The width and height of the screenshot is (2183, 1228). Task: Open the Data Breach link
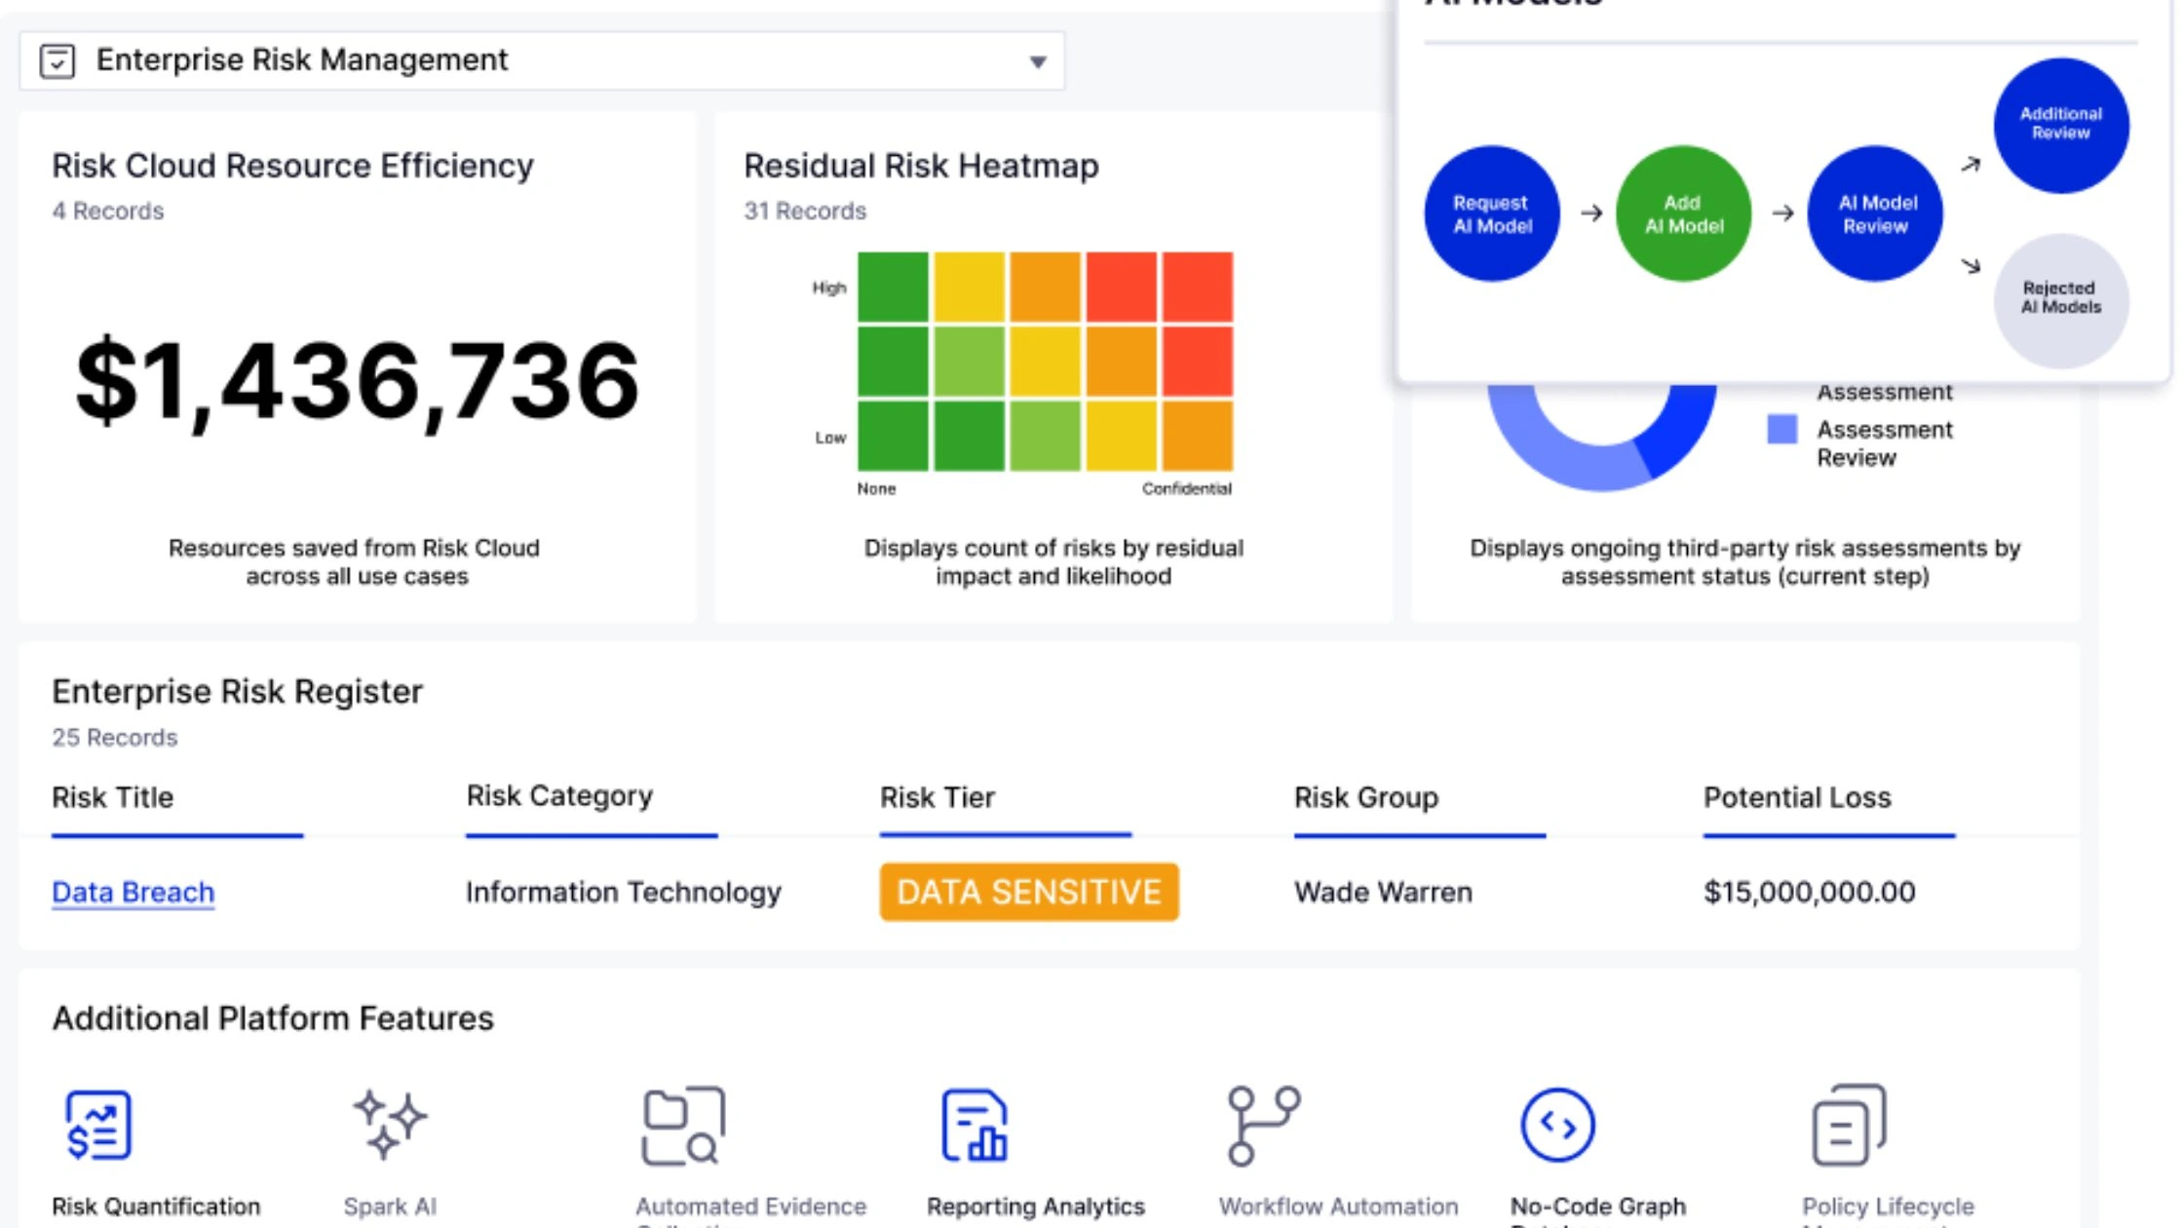(133, 892)
